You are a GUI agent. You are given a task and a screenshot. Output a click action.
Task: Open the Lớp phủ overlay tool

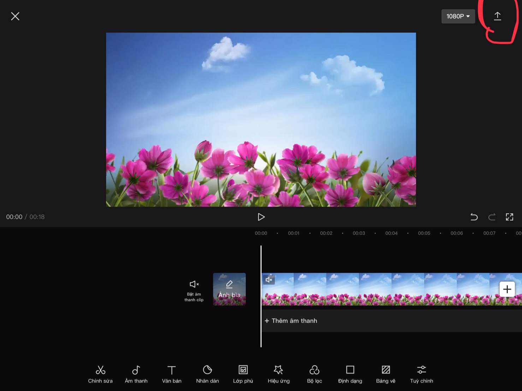pyautogui.click(x=243, y=374)
